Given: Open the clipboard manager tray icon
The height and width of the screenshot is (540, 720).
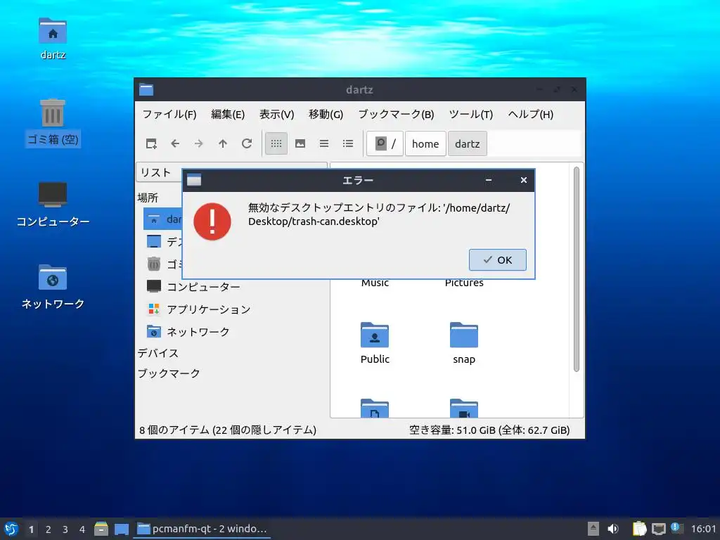Looking at the screenshot, I should point(640,529).
